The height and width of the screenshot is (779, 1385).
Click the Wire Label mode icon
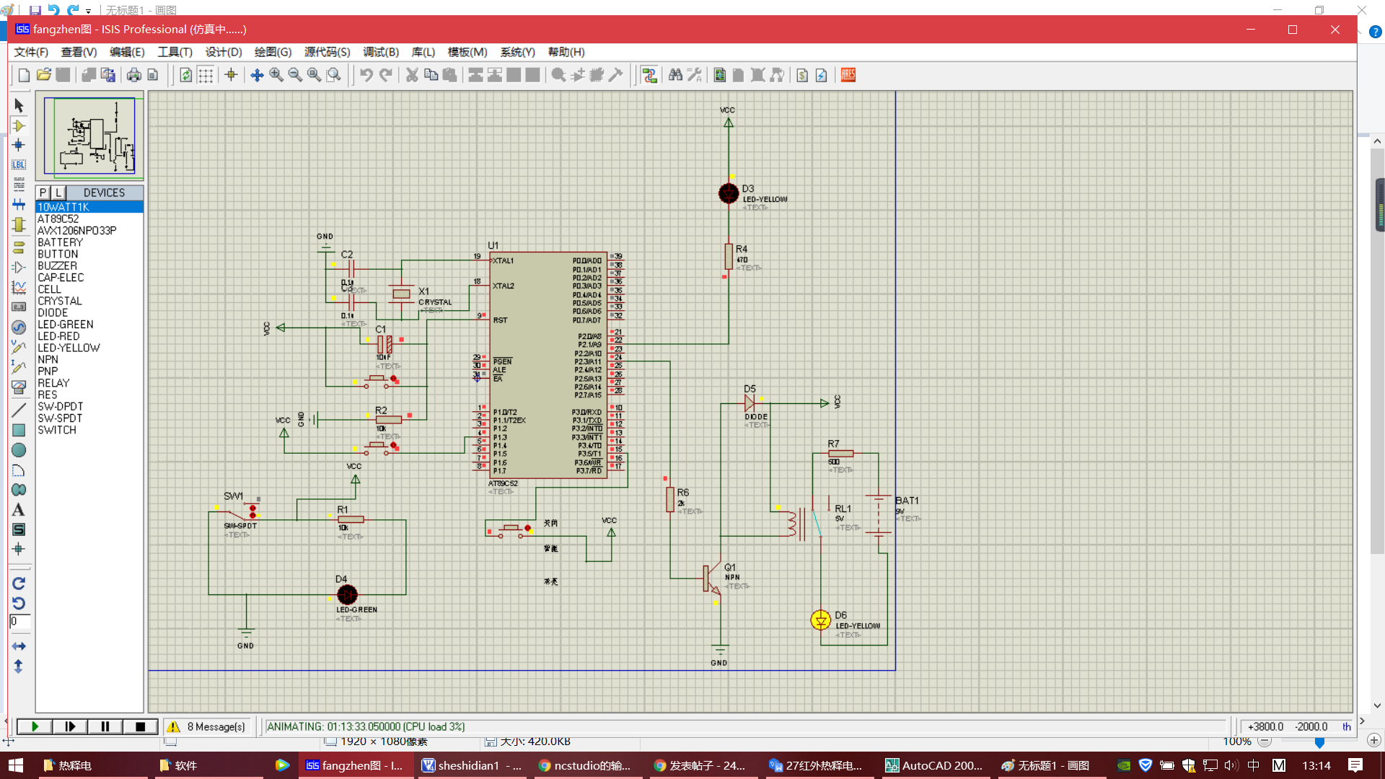tap(19, 164)
